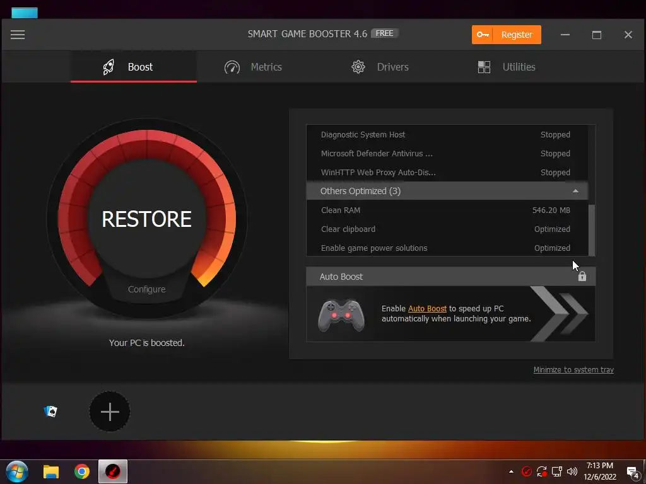Minimize the Smart Game Booster window
The width and height of the screenshot is (646, 484).
click(565, 35)
